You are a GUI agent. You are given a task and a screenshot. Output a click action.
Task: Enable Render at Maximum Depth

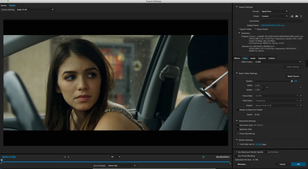(237, 110)
